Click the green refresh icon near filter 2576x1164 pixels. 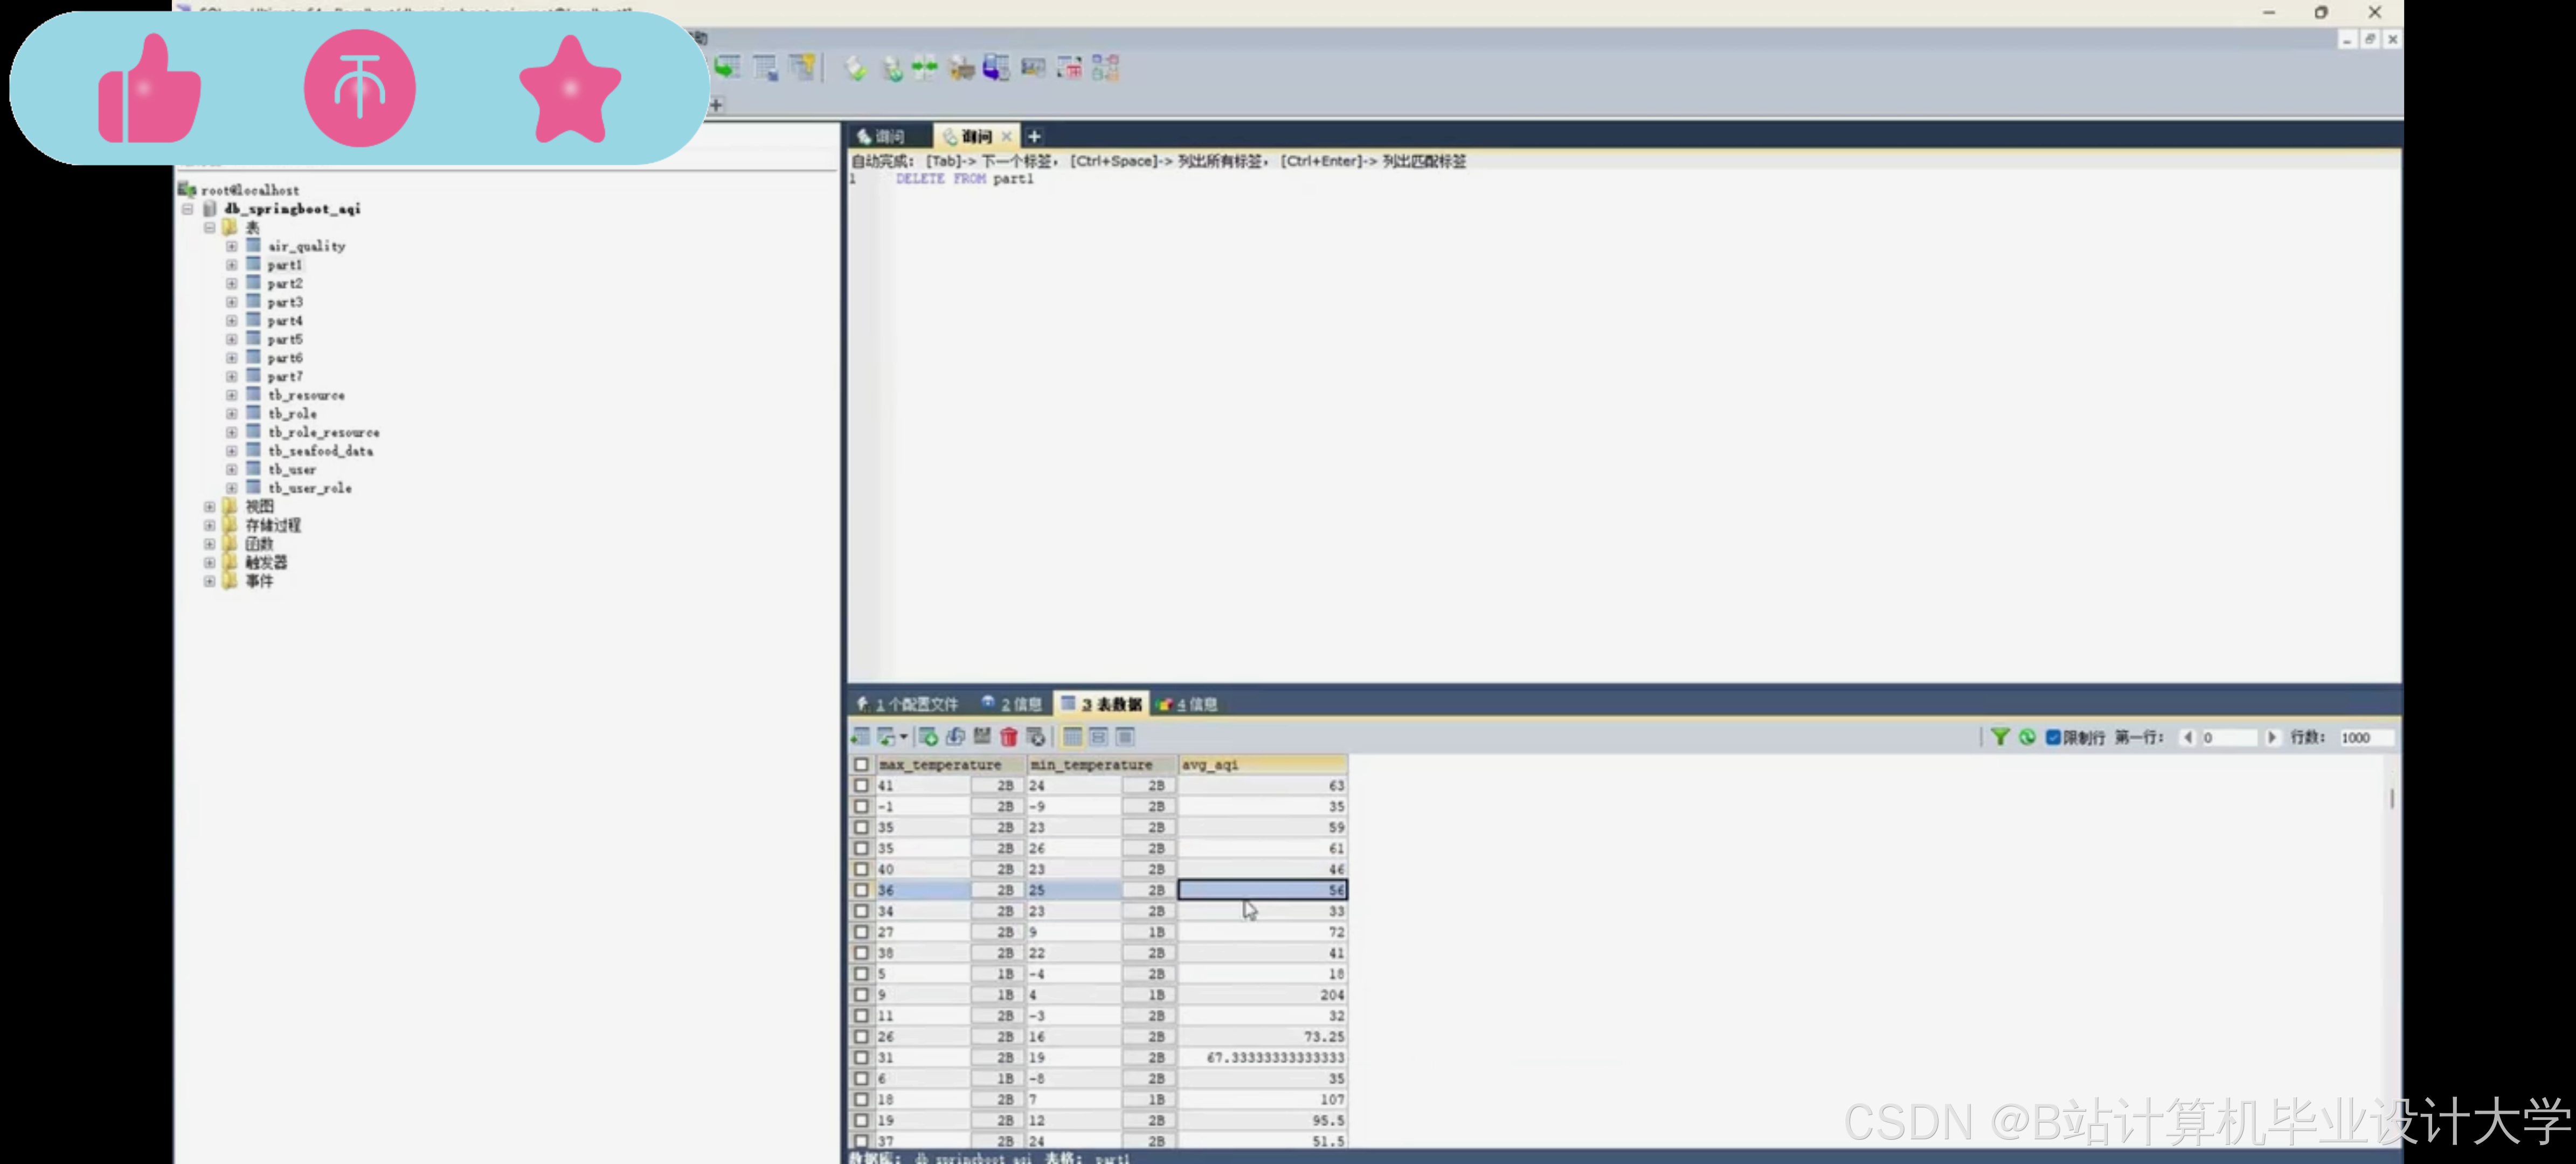[x=2026, y=737]
